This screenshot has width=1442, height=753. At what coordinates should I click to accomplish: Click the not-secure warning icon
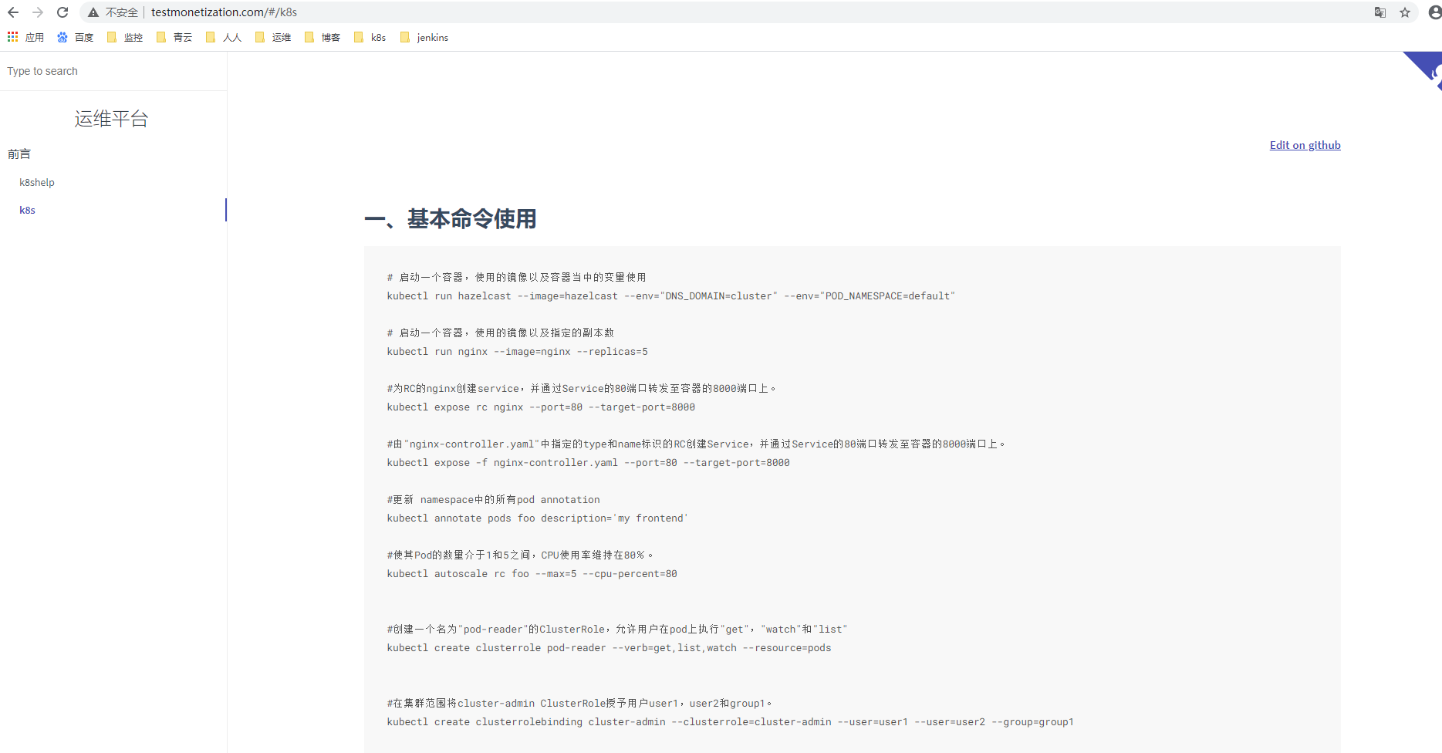(93, 12)
